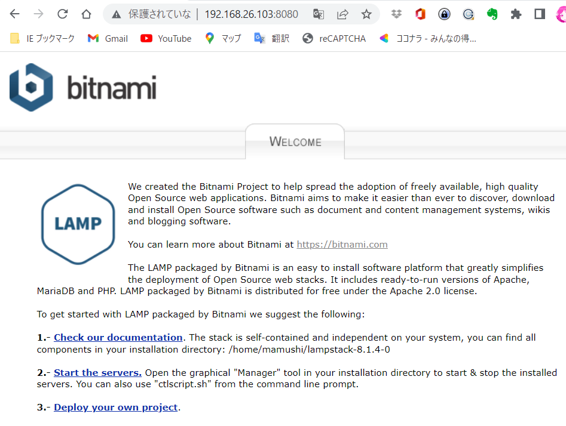
Task: Open the Gmail bookmark
Action: [x=108, y=38]
